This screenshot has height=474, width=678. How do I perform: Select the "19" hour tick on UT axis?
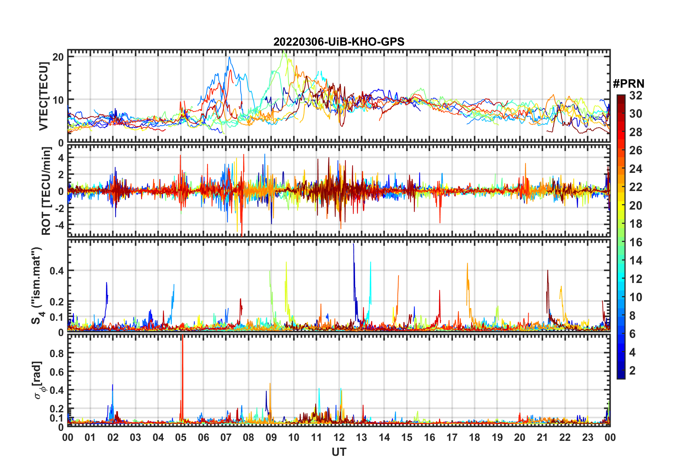click(x=497, y=437)
